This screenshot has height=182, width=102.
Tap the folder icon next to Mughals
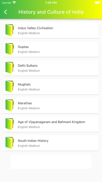tap(10, 87)
